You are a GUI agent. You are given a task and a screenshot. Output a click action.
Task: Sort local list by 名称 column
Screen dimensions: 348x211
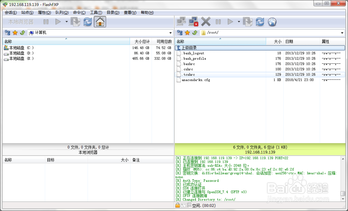[x=66, y=41]
